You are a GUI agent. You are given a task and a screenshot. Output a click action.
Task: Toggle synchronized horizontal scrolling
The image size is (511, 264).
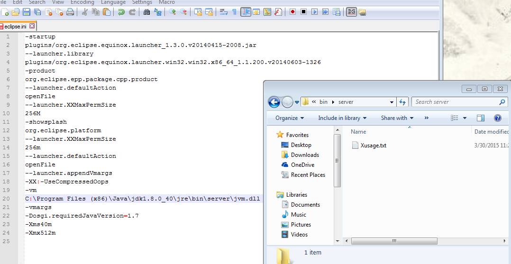tap(209, 12)
